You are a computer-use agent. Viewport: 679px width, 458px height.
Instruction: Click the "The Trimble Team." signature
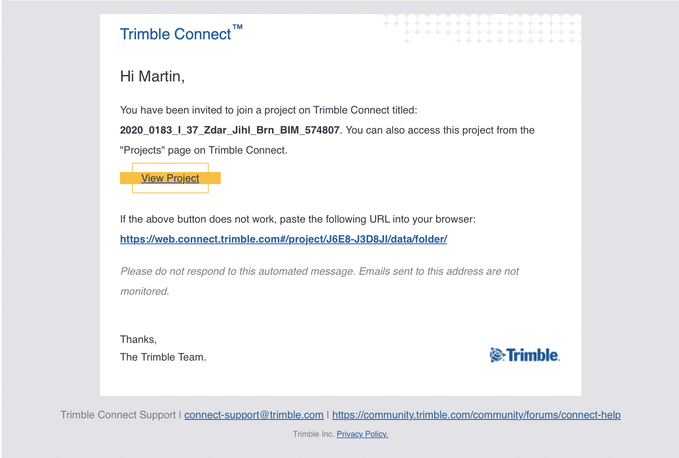[x=163, y=357]
